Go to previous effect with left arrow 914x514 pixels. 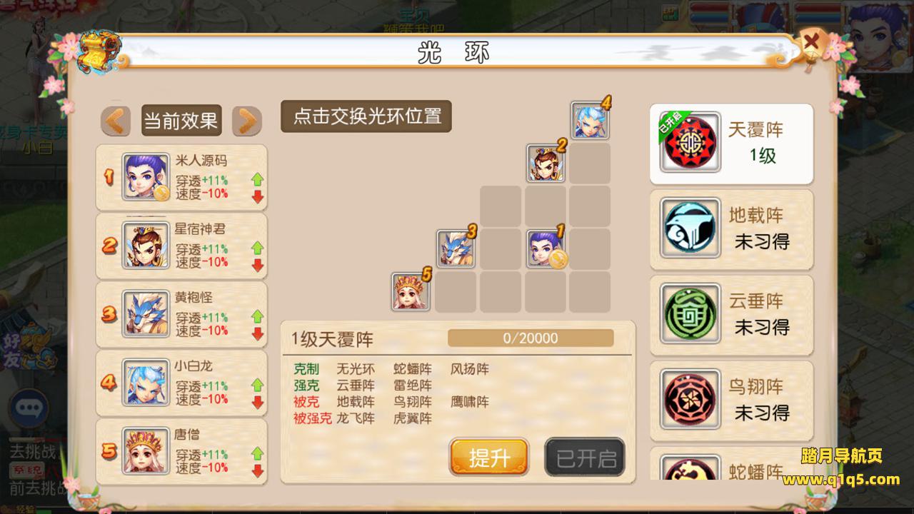(x=116, y=121)
